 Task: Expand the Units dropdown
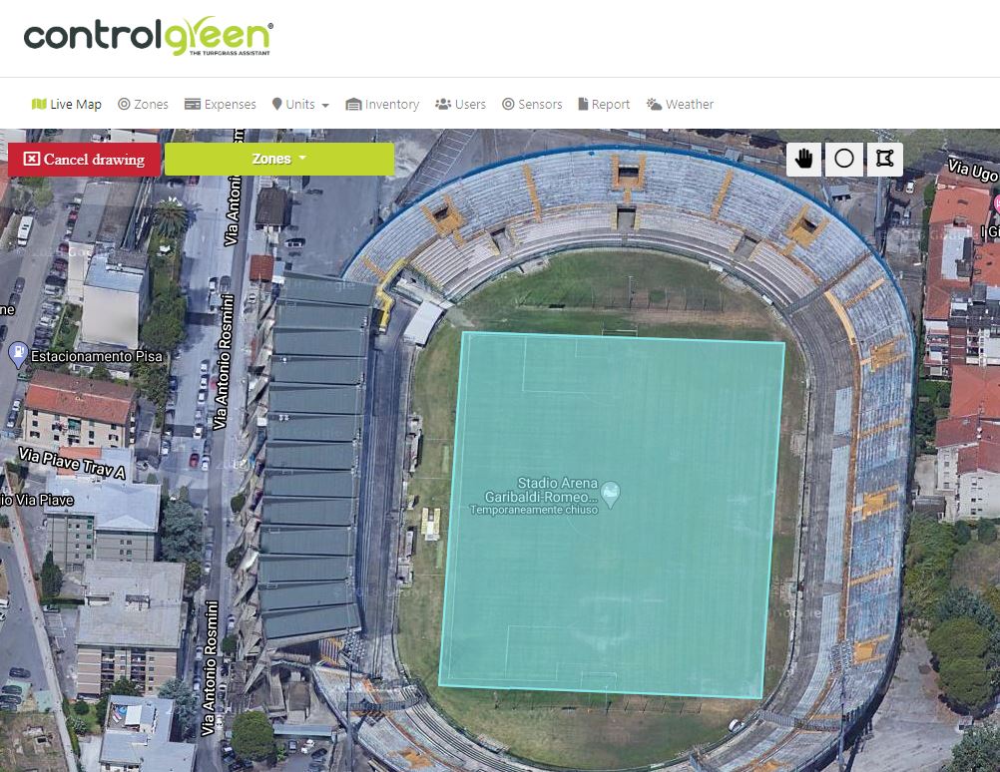(300, 104)
